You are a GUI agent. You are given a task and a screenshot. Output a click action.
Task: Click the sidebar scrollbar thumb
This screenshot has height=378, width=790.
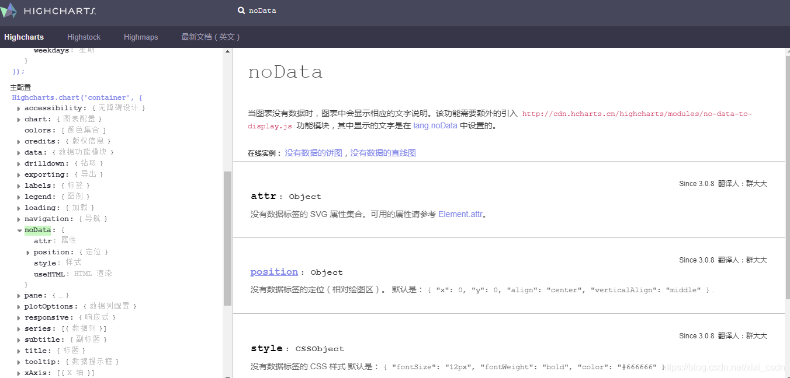coord(228,239)
